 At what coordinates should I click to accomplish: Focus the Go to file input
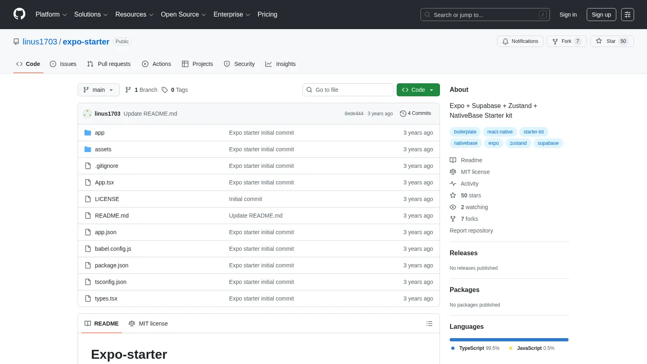point(348,90)
